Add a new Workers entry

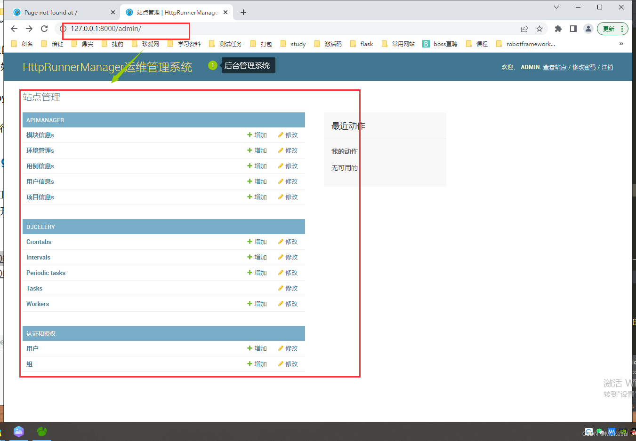click(x=257, y=304)
